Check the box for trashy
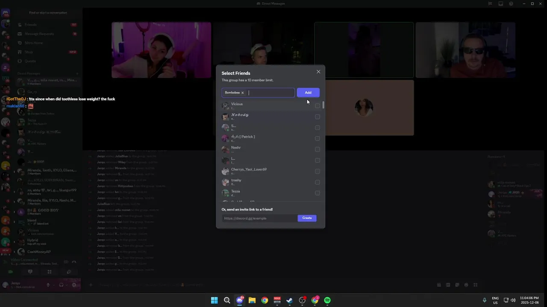 point(318,182)
